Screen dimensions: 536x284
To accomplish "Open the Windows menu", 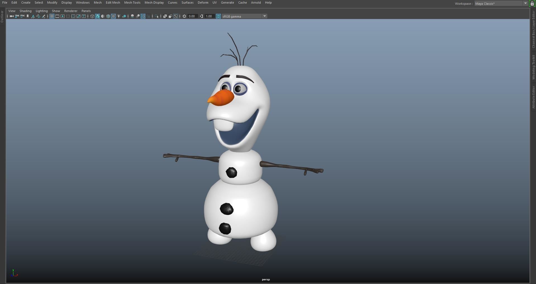I will pos(83,3).
